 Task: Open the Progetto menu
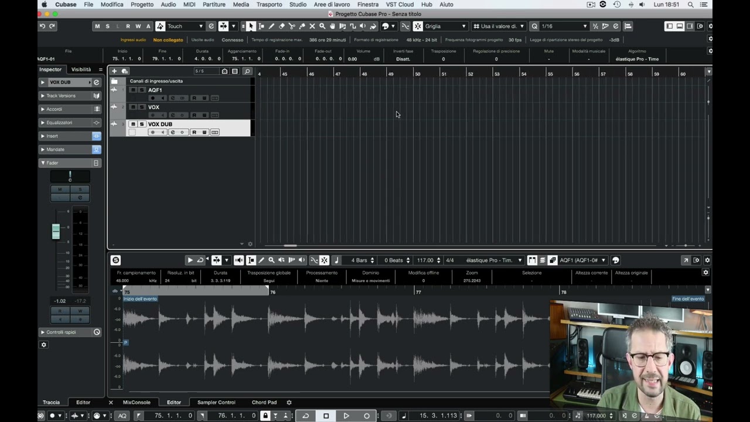(x=142, y=4)
